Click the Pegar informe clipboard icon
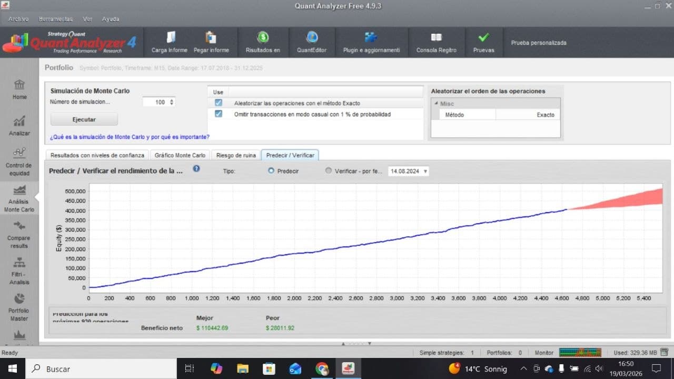The height and width of the screenshot is (379, 674). (x=211, y=37)
